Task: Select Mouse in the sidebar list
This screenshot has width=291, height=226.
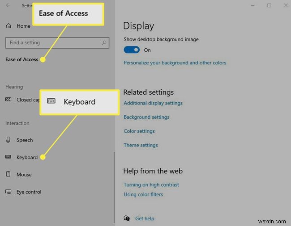Action: coord(24,175)
